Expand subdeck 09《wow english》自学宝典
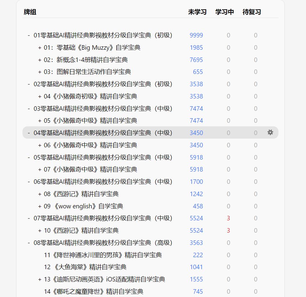This screenshot has width=306, height=297. pyautogui.click(x=40, y=206)
